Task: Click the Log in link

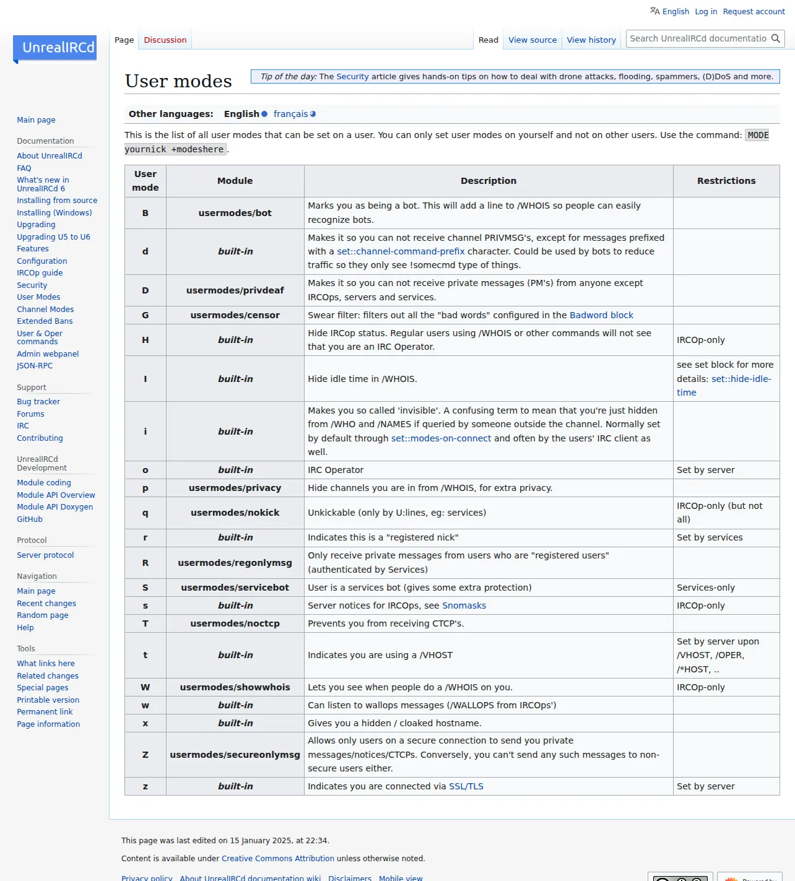Action: (x=706, y=11)
